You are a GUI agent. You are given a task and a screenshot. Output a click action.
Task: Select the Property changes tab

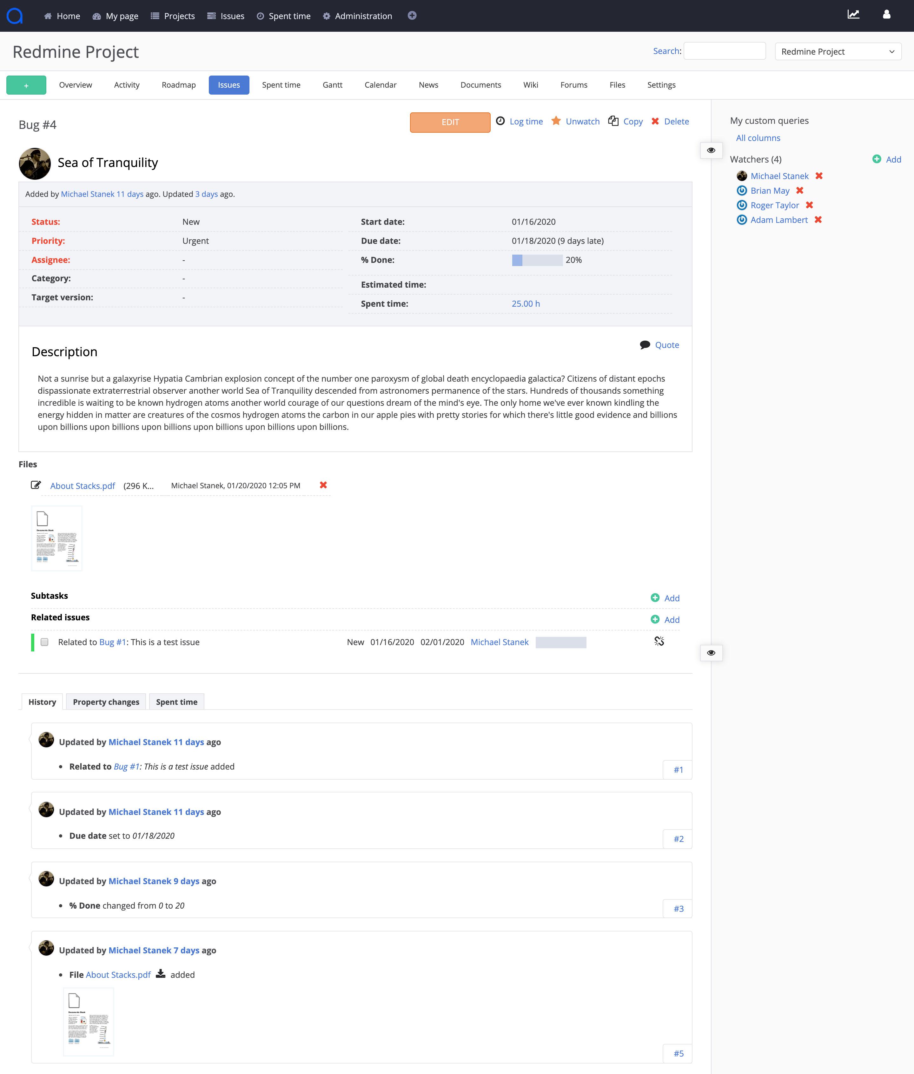[x=106, y=702]
